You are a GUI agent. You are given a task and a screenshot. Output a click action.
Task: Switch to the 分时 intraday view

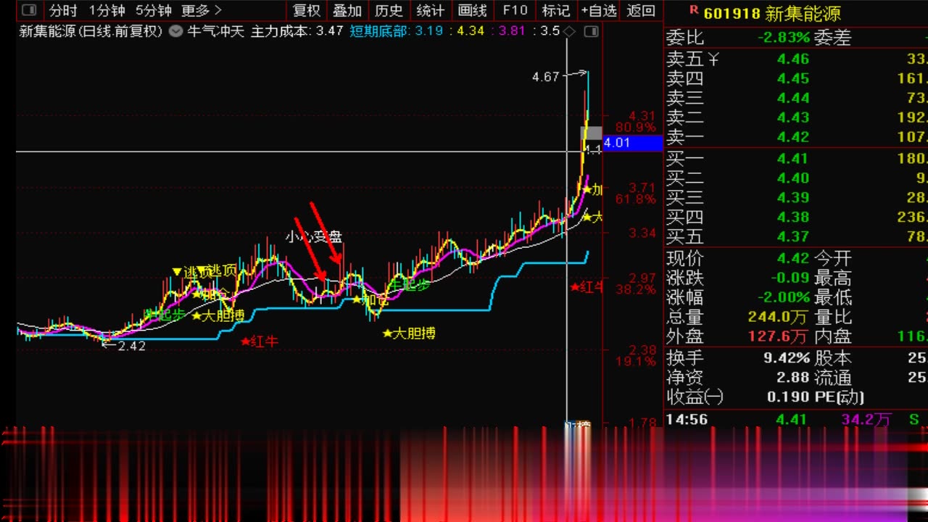pyautogui.click(x=62, y=11)
